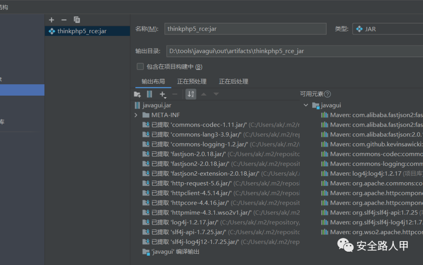The image size is (423, 265).
Task: Switch to 输出布局 tab
Action: 153,81
